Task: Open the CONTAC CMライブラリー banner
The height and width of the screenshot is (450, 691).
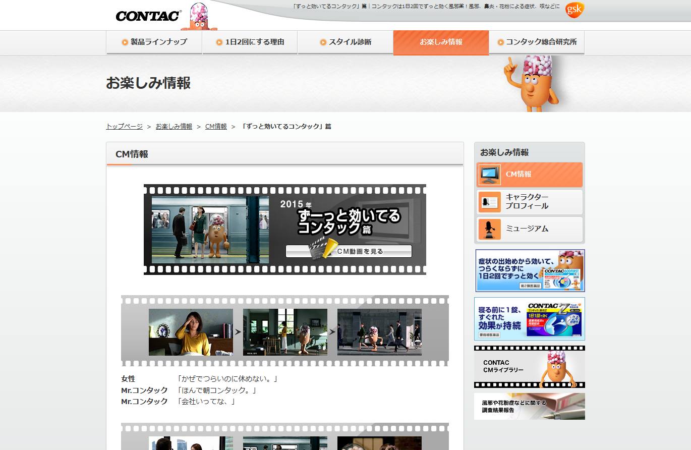Action: (x=530, y=367)
